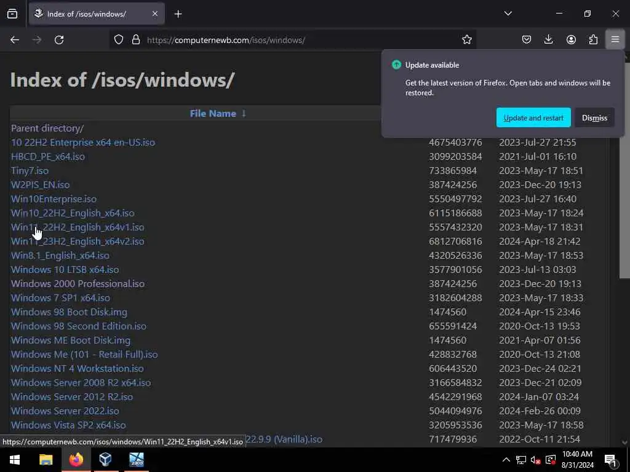Open the Windows Start menu
The image size is (630, 472).
(x=15, y=460)
